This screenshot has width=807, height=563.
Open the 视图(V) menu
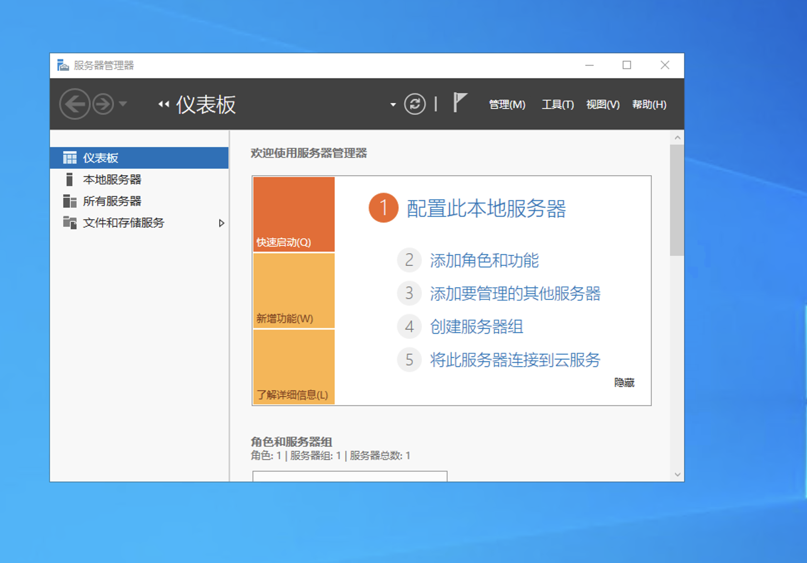point(603,105)
